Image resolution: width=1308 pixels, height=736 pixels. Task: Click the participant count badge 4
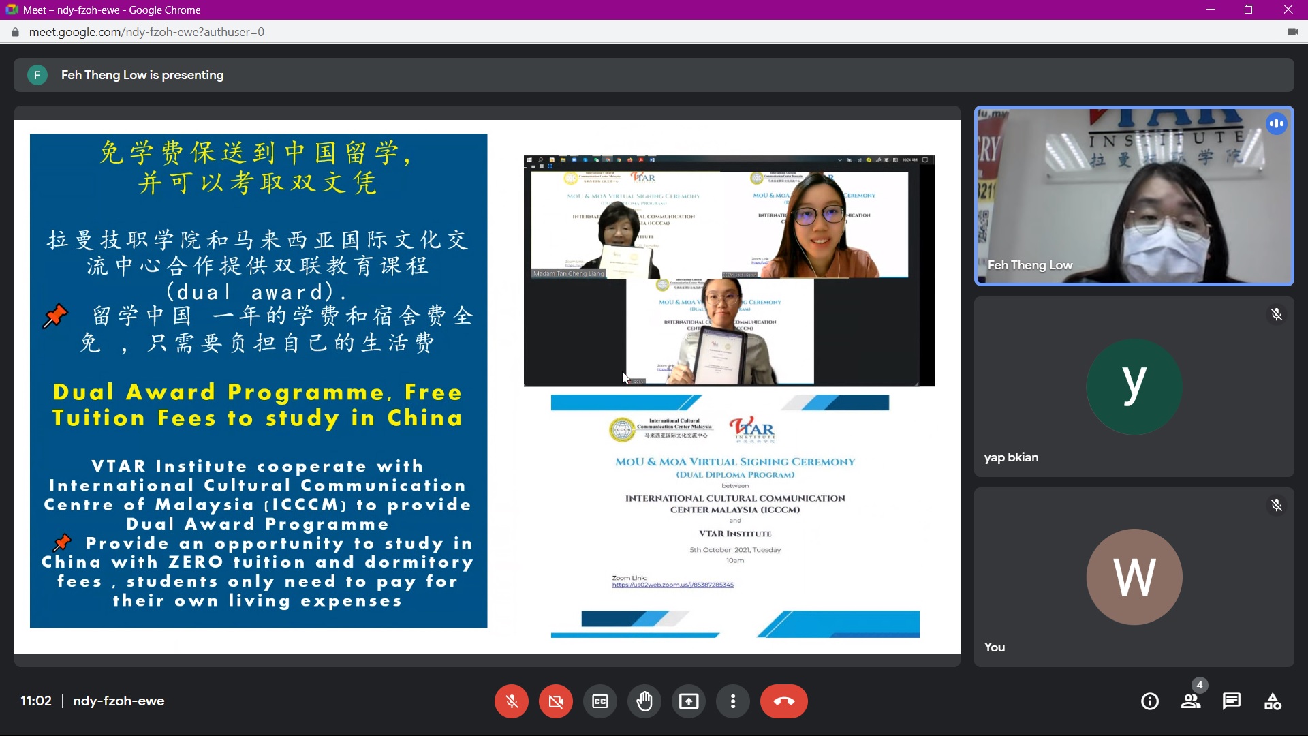[x=1200, y=685]
